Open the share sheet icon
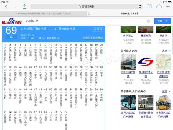This screenshot has width=173, height=130. click(x=25, y=6)
